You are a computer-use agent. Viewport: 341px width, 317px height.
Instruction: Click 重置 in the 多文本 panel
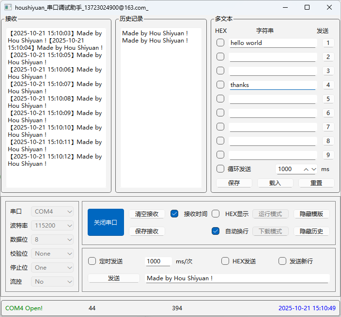pos(316,183)
